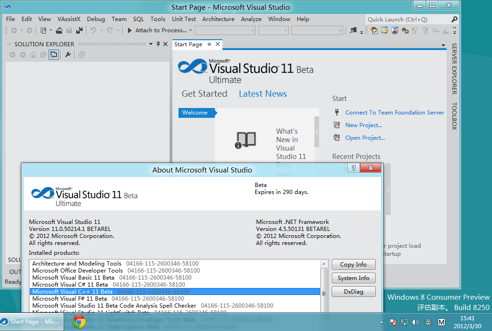This screenshot has height=331, width=492.
Task: Open the File menu
Action: click(10, 19)
